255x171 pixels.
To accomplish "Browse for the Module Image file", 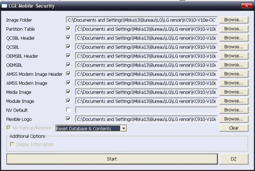I will click(234, 101).
